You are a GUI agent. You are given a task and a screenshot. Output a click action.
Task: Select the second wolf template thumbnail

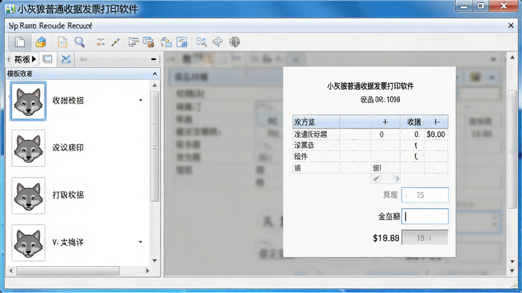(29, 148)
